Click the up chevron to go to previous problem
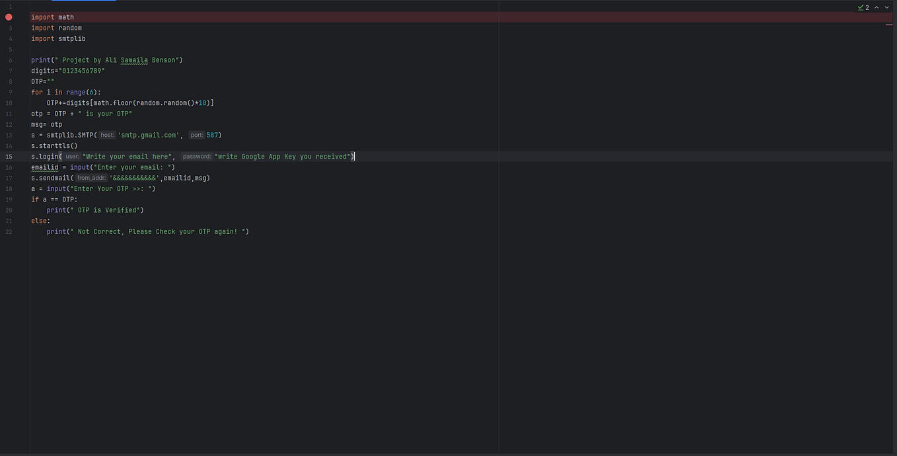 click(876, 7)
